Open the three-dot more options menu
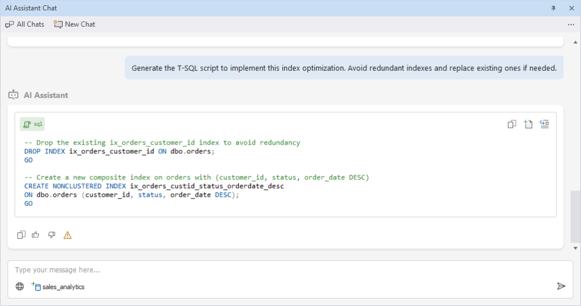Image resolution: width=581 pixels, height=306 pixels. click(x=571, y=24)
